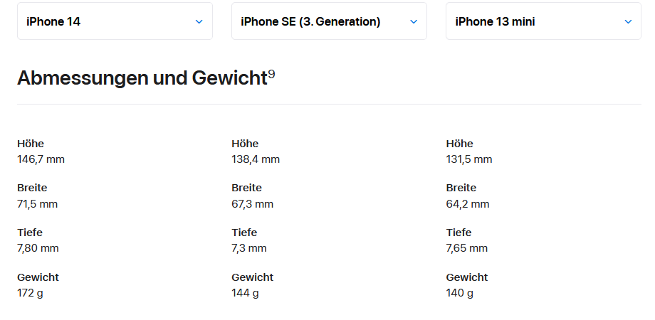Select the iPhone 14 width value 71,5 mm
Image resolution: width=655 pixels, height=320 pixels.
click(x=37, y=204)
